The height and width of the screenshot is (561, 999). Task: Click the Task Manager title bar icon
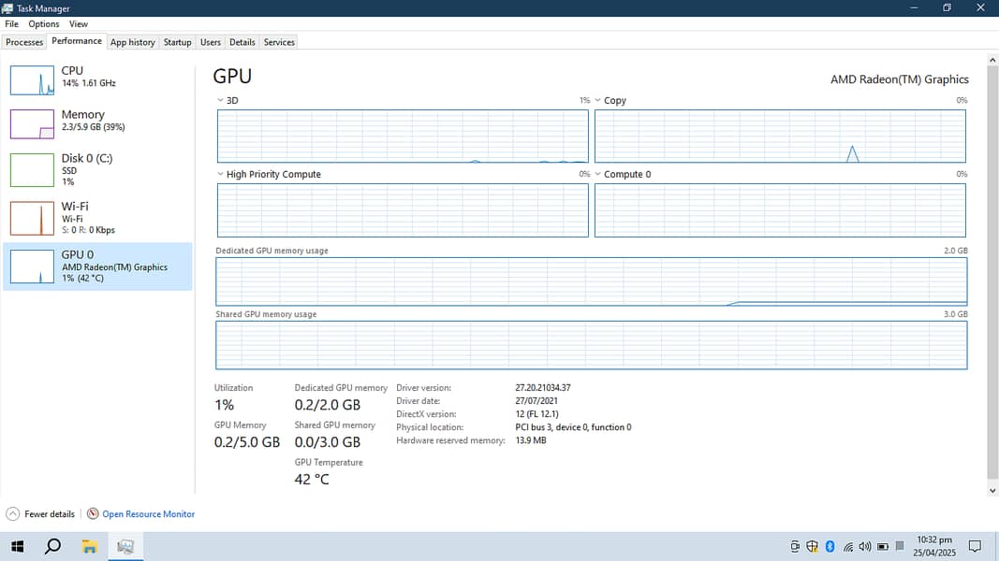7,8
